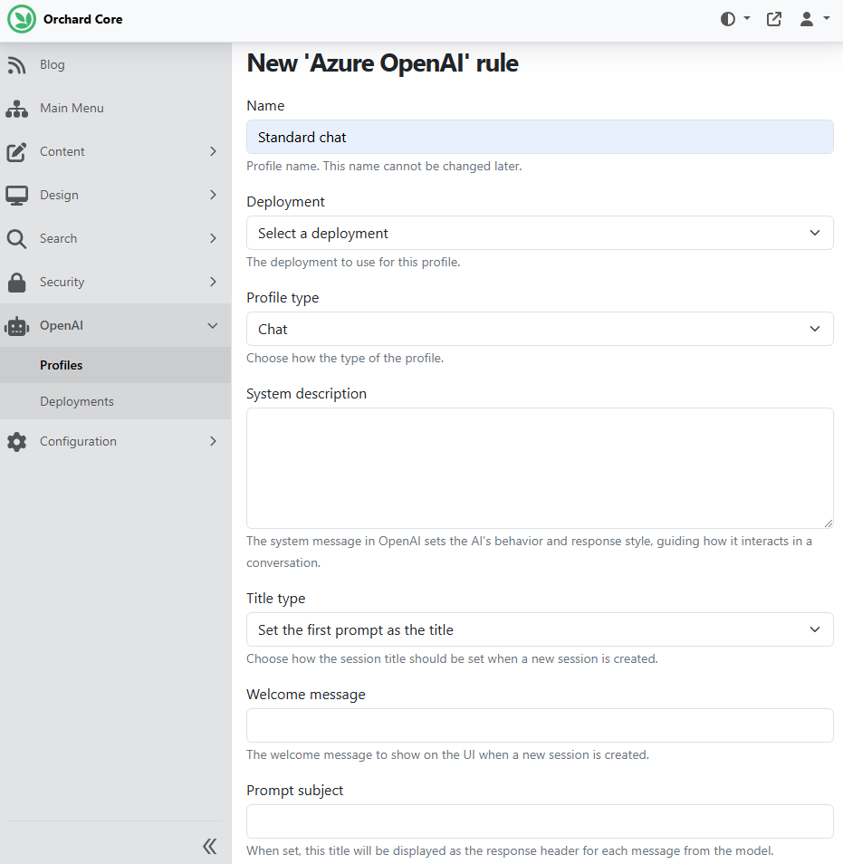Click the "The welcome message to show" hint
This screenshot has height=864, width=843.
(448, 755)
